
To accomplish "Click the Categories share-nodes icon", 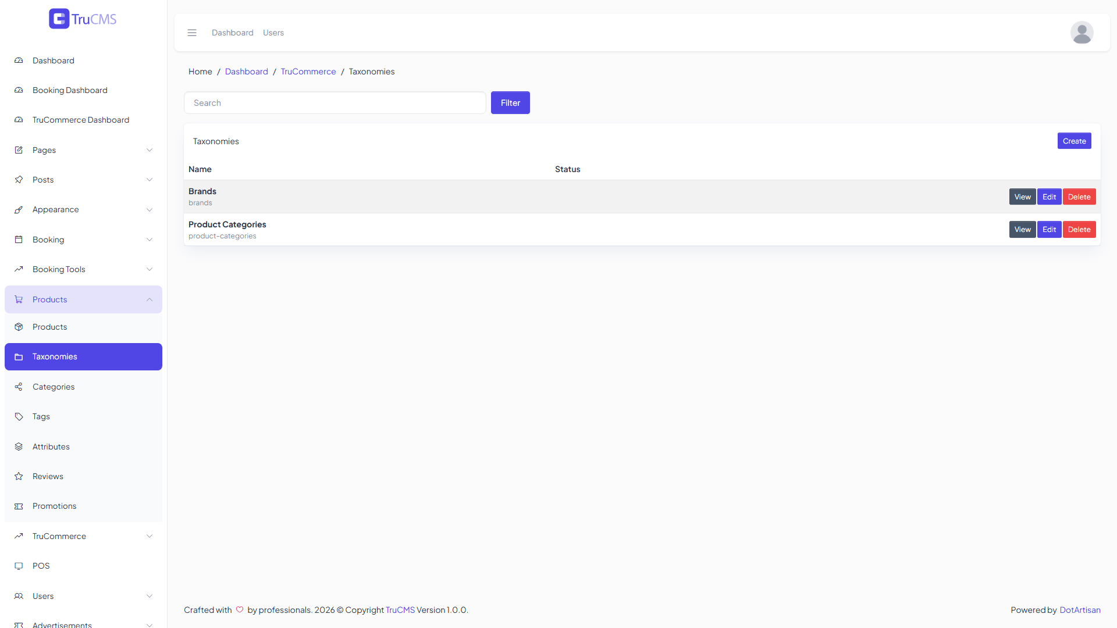I will (19, 387).
